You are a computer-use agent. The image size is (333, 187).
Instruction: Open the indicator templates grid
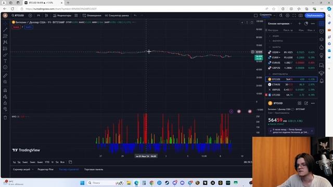tap(76, 16)
